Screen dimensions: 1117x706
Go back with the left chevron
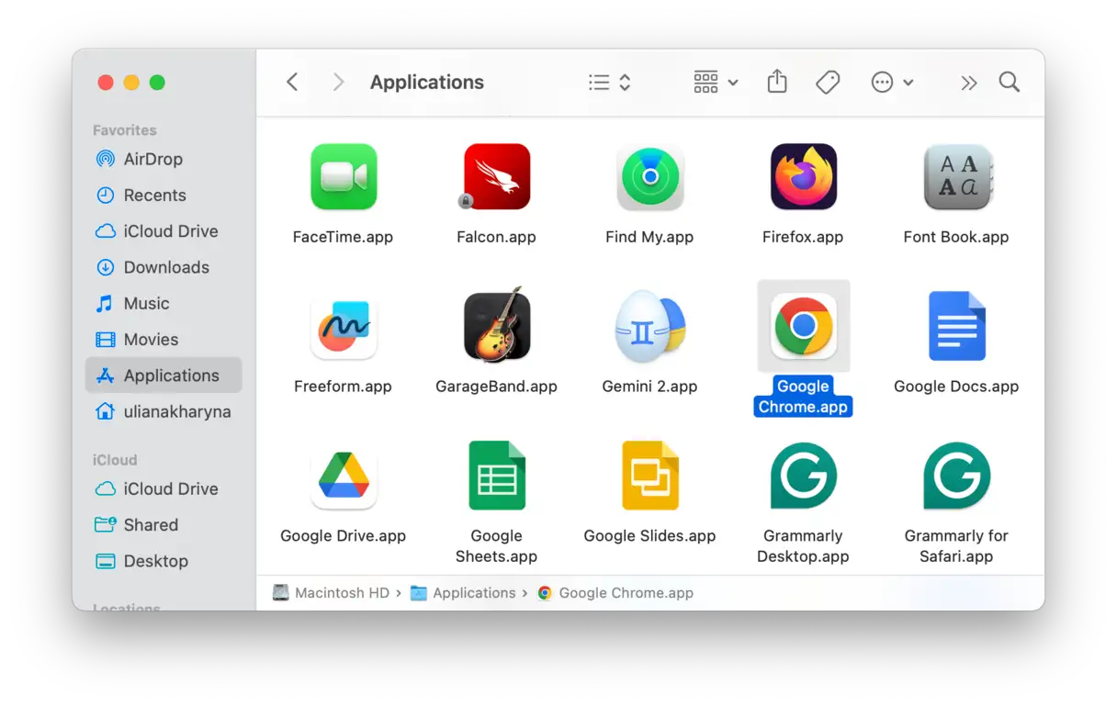(292, 82)
